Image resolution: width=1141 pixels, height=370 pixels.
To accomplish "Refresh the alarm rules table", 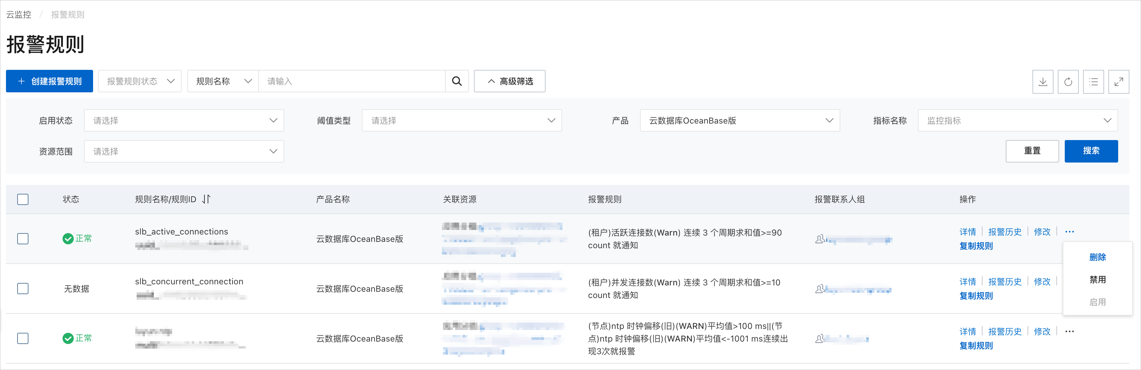I will point(1068,81).
